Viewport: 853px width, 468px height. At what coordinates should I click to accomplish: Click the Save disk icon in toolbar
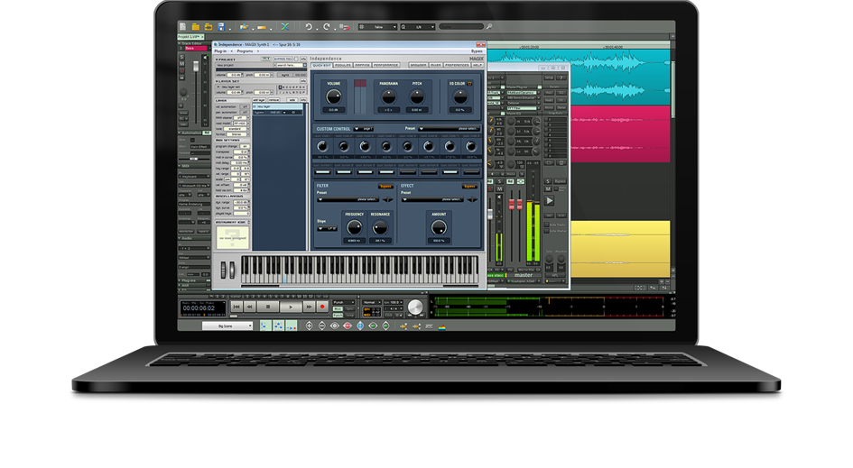(x=221, y=27)
